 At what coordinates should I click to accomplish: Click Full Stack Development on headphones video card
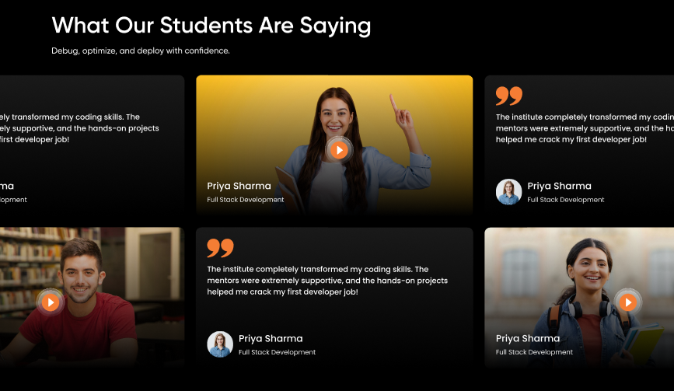tap(534, 352)
